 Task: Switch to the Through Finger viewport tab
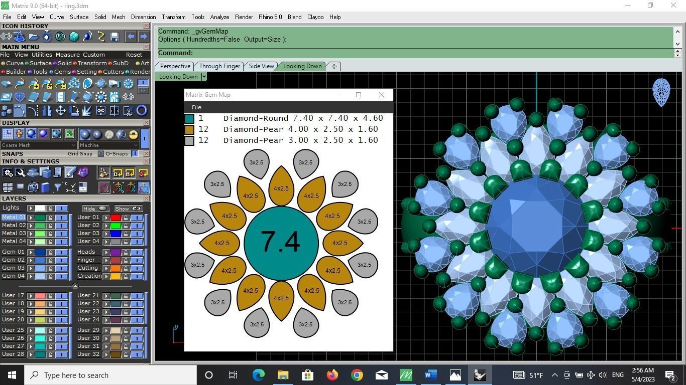[219, 66]
